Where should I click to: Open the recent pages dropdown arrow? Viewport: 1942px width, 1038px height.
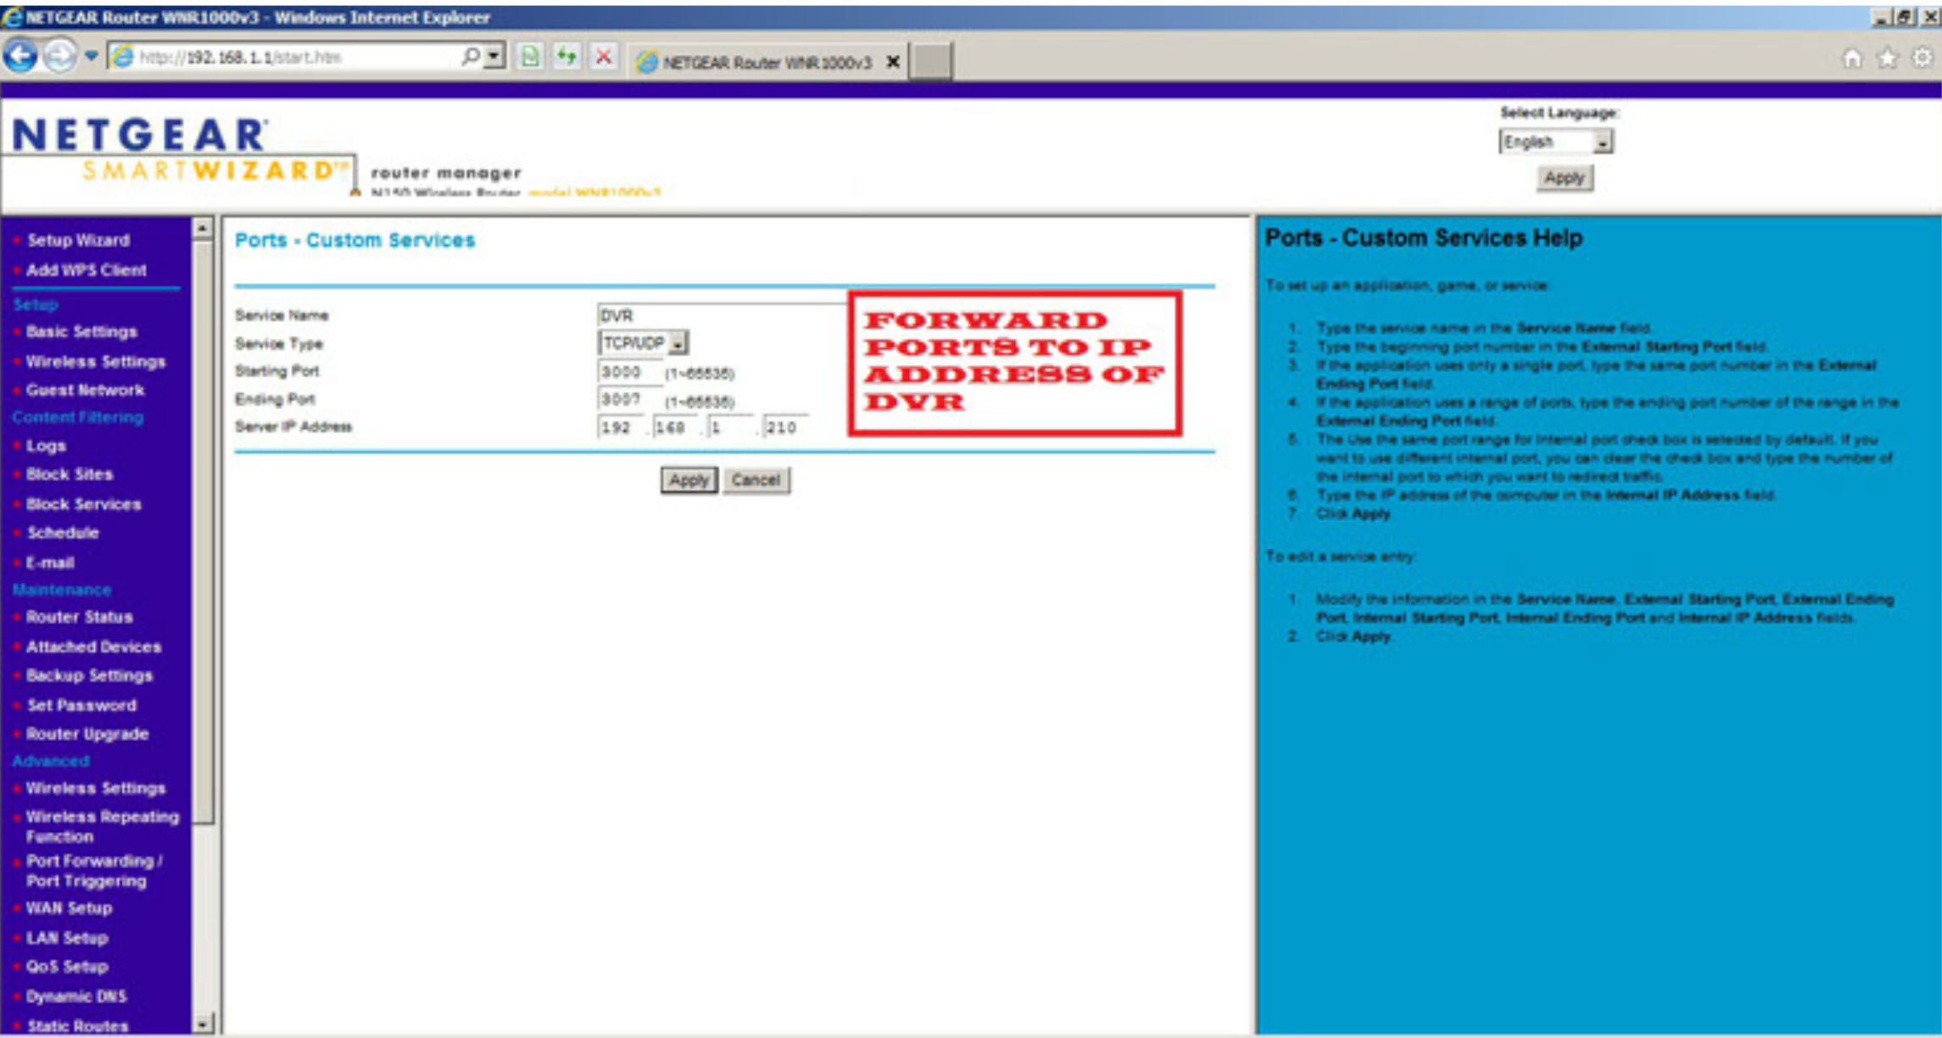click(x=91, y=57)
